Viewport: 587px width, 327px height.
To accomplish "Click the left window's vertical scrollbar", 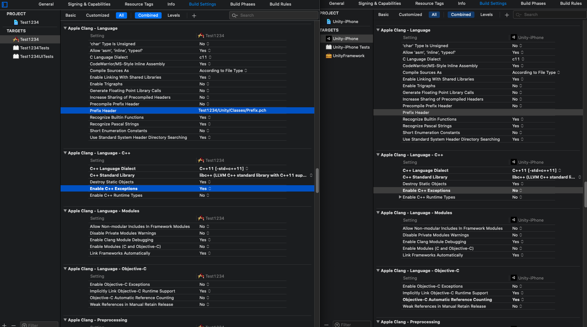I will tap(317, 180).
